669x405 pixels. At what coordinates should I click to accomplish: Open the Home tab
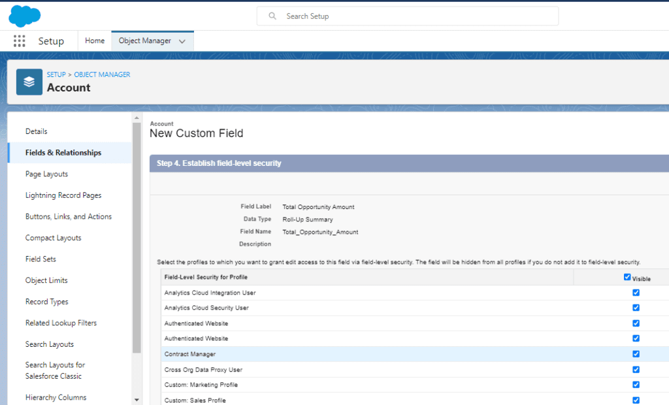(95, 40)
